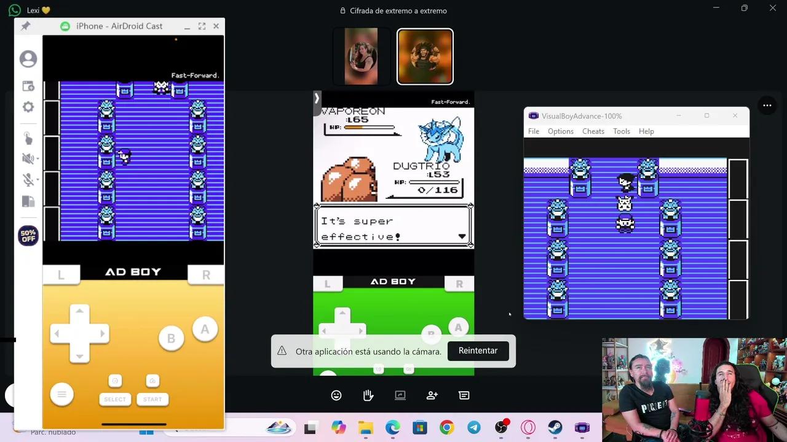This screenshot has height=442, width=787.
Task: Open the add cast window icon in AirDroid
Action: pyautogui.click(x=28, y=86)
